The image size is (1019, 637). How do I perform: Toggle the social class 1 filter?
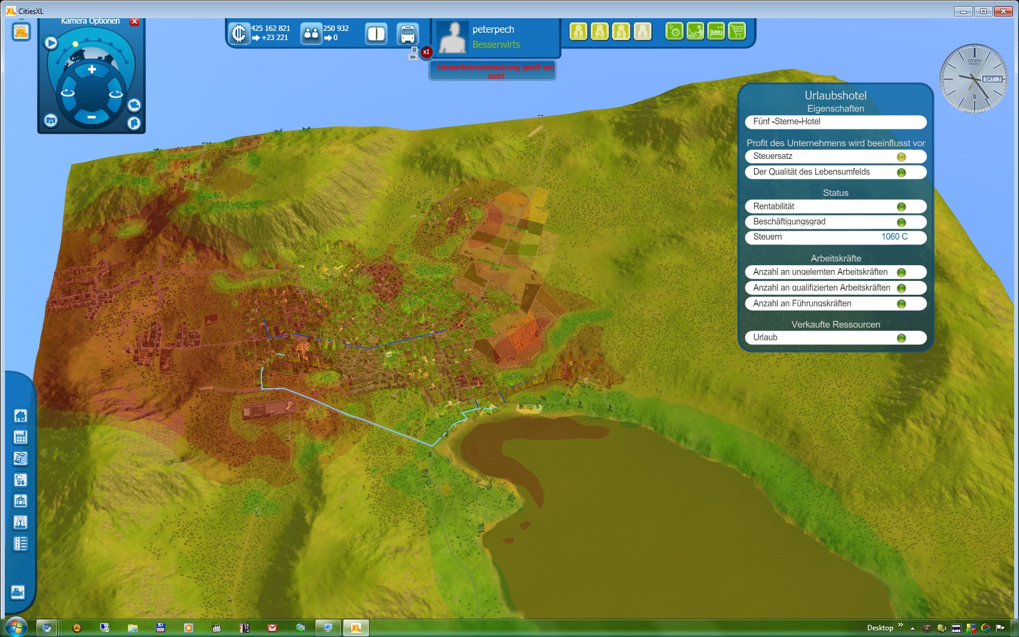pyautogui.click(x=579, y=32)
